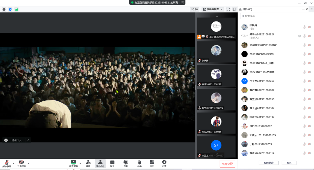The image size is (314, 170).
Task: Open the 聊天 chat panel
Action: click(x=112, y=164)
